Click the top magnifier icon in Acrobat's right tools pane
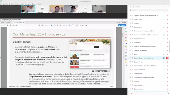The height and width of the screenshot is (95, 170). tap(126, 28)
